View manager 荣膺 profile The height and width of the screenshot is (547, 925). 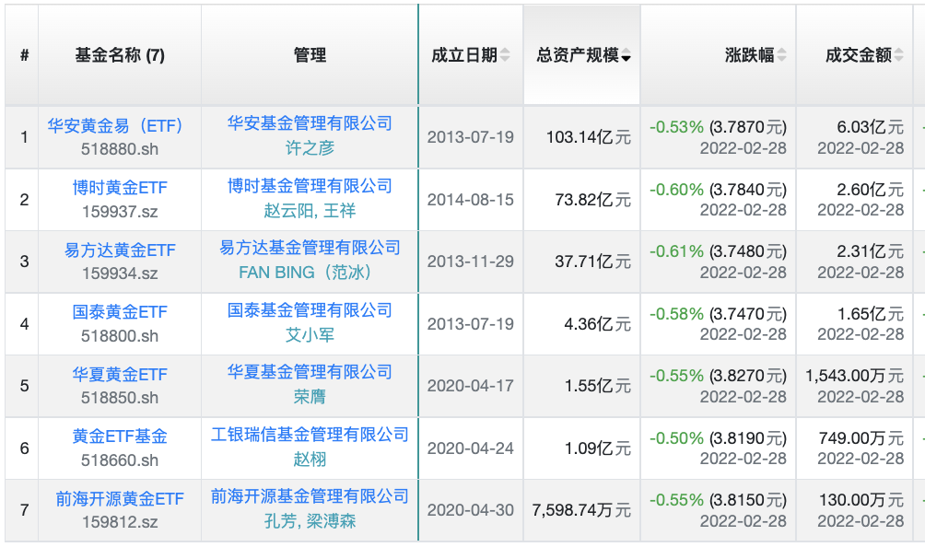(310, 397)
